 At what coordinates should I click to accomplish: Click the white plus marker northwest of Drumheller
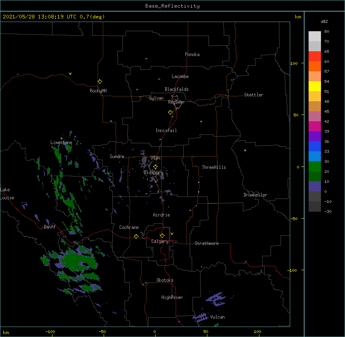click(x=245, y=150)
